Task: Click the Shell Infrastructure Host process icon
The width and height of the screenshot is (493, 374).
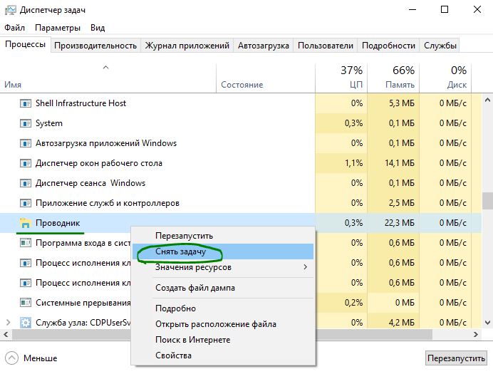Action: tap(26, 103)
